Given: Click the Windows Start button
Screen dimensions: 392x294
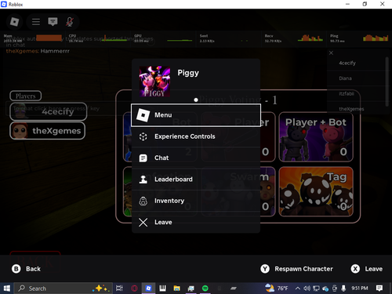Looking at the screenshot, I should [6, 289].
